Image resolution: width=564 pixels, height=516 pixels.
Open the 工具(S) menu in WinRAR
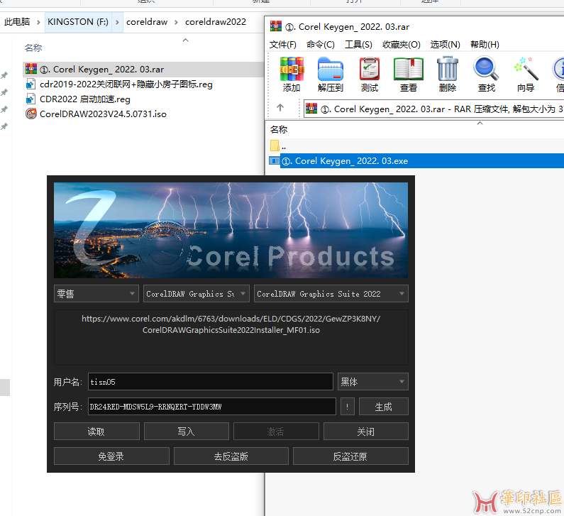point(358,44)
